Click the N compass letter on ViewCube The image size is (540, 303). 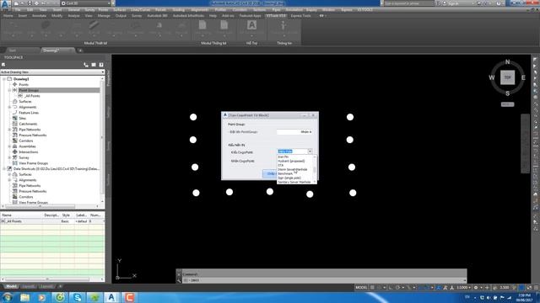pyautogui.click(x=507, y=61)
